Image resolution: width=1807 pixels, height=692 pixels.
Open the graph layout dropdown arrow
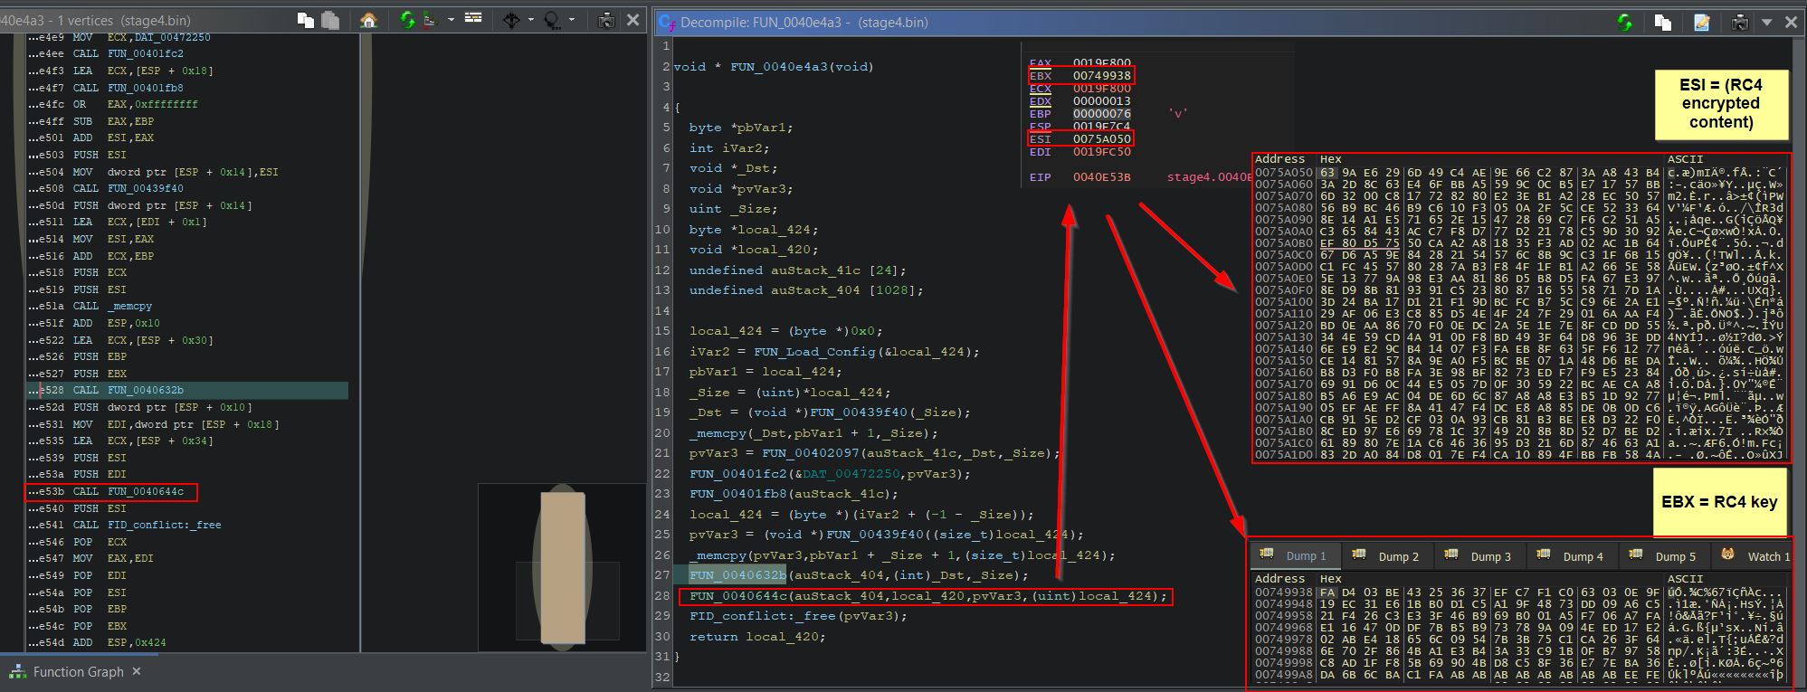[x=451, y=20]
